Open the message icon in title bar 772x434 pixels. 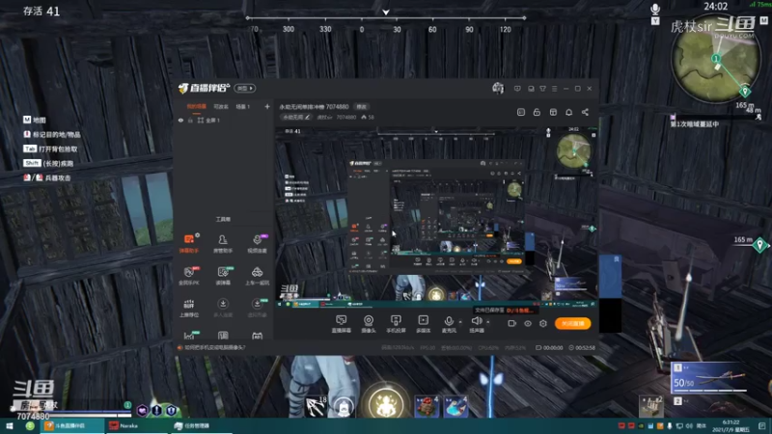[x=517, y=89]
